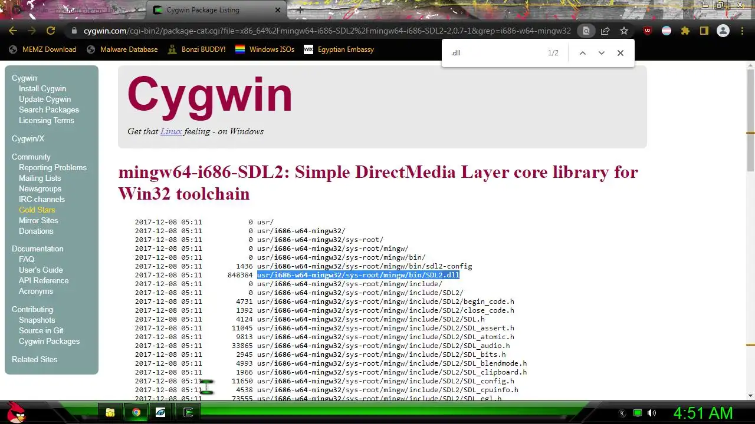Switch to the Cygwin Package Listing tab
Image resolution: width=755 pixels, height=424 pixels.
click(216, 10)
